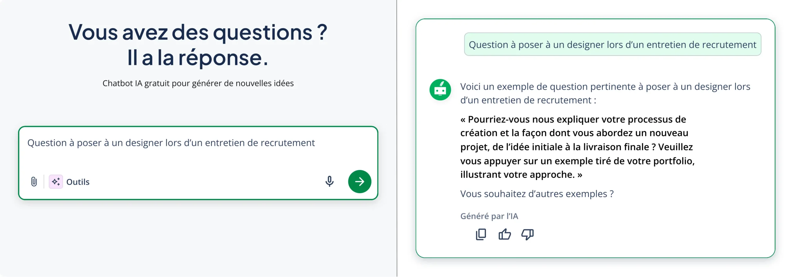Screen dimensions: 794x277
Task: Click the bold suggested interview question text
Action: 577,147
